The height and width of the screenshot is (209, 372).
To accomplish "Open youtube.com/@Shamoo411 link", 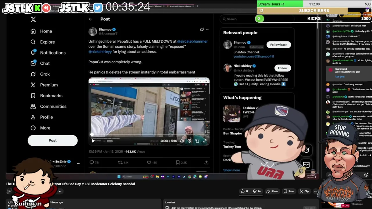I will point(254,57).
